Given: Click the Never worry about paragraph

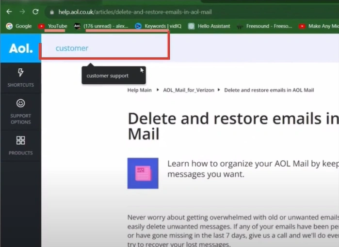Looking at the screenshot, I should (x=233, y=231).
